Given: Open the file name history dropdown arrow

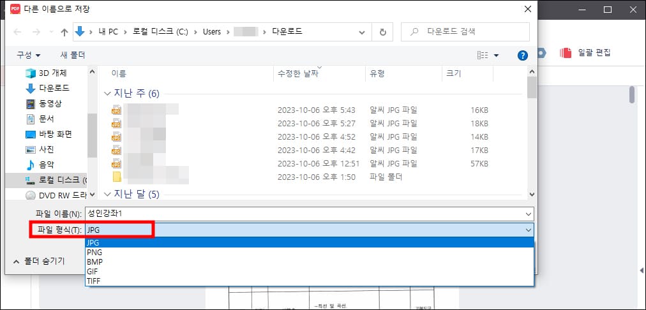Looking at the screenshot, I should [x=529, y=214].
